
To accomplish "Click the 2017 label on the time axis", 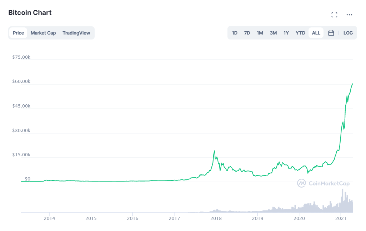I will 174,218.
